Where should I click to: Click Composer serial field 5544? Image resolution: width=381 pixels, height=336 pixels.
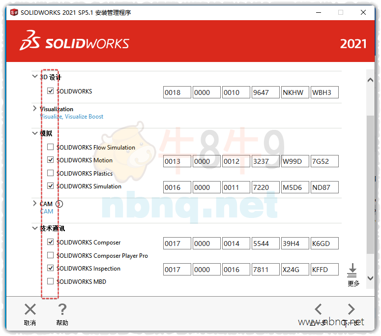coord(265,244)
